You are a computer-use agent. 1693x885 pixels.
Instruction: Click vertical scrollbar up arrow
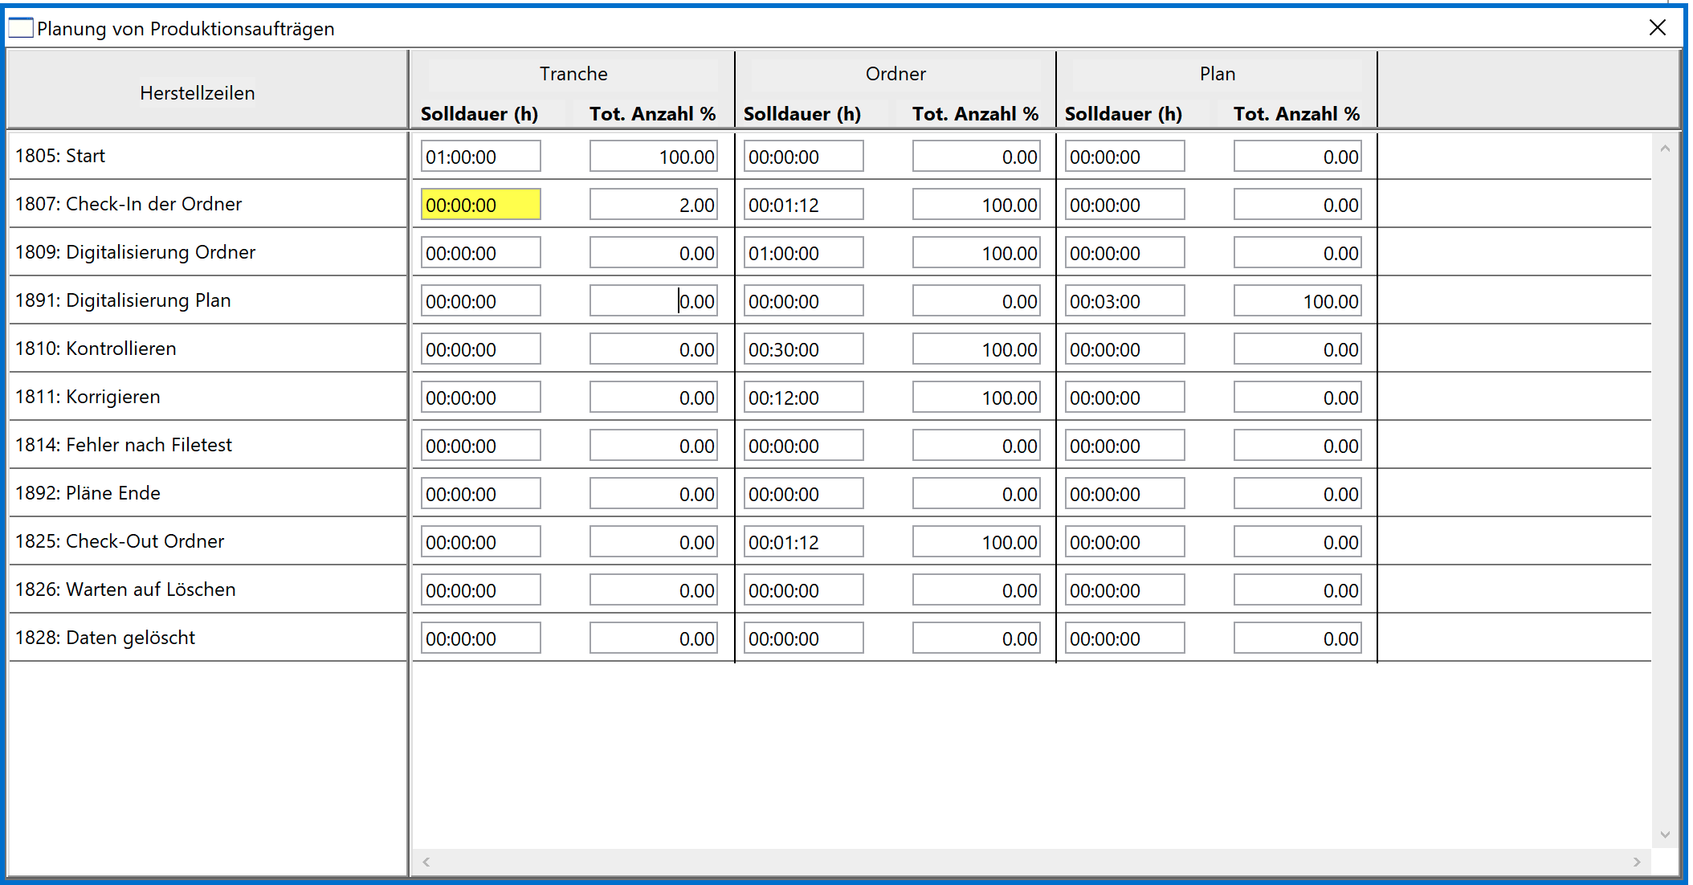pyautogui.click(x=1665, y=149)
